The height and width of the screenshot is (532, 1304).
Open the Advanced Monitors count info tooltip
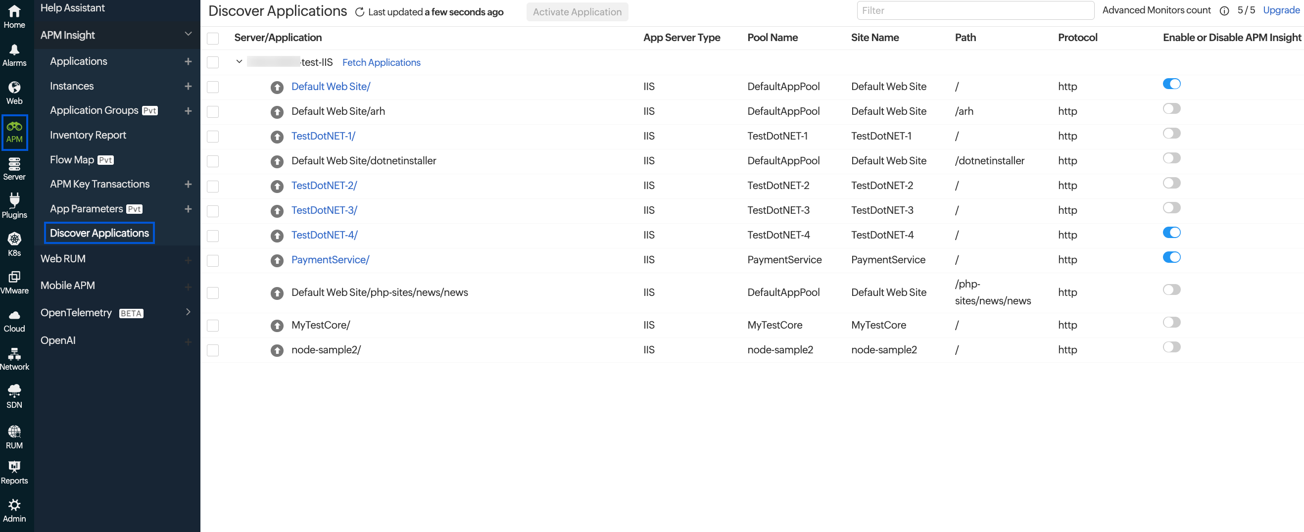(1224, 10)
